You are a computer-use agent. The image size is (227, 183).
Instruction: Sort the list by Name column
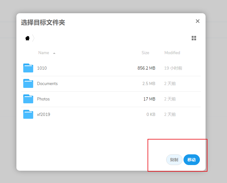(x=44, y=53)
